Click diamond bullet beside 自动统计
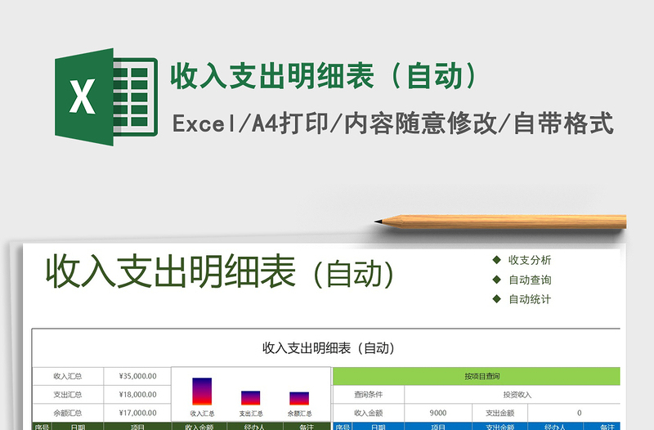 coord(496,298)
